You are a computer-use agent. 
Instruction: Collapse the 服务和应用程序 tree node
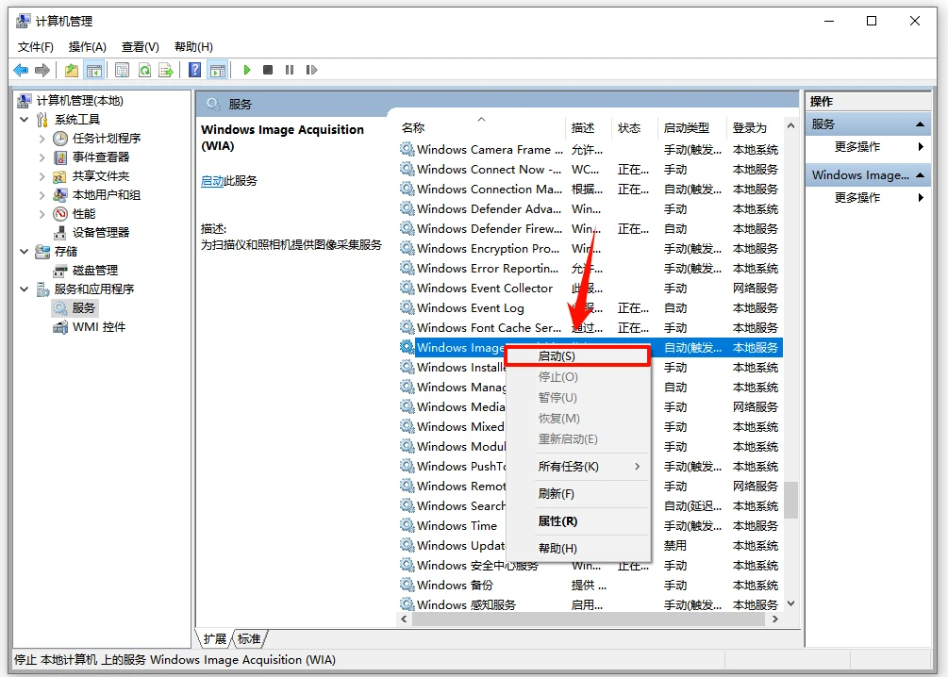click(25, 289)
